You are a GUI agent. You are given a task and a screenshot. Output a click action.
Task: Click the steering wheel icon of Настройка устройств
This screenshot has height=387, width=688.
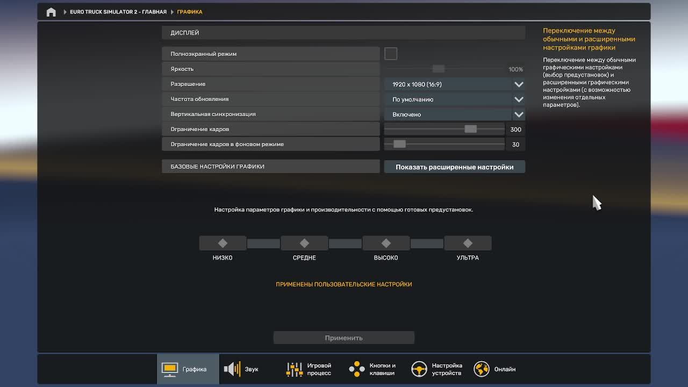tap(419, 369)
